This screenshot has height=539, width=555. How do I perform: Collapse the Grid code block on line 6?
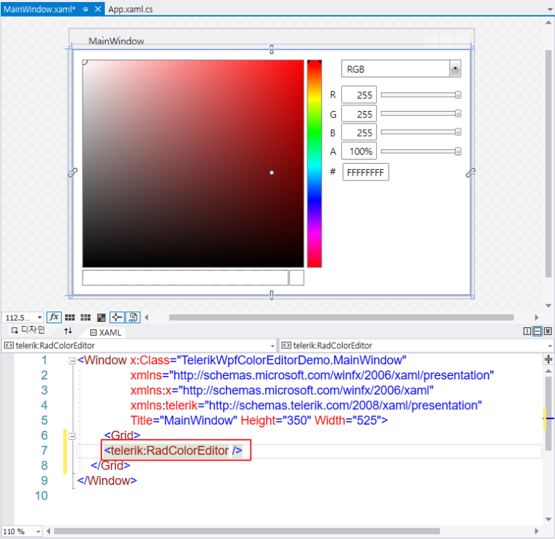(72, 436)
